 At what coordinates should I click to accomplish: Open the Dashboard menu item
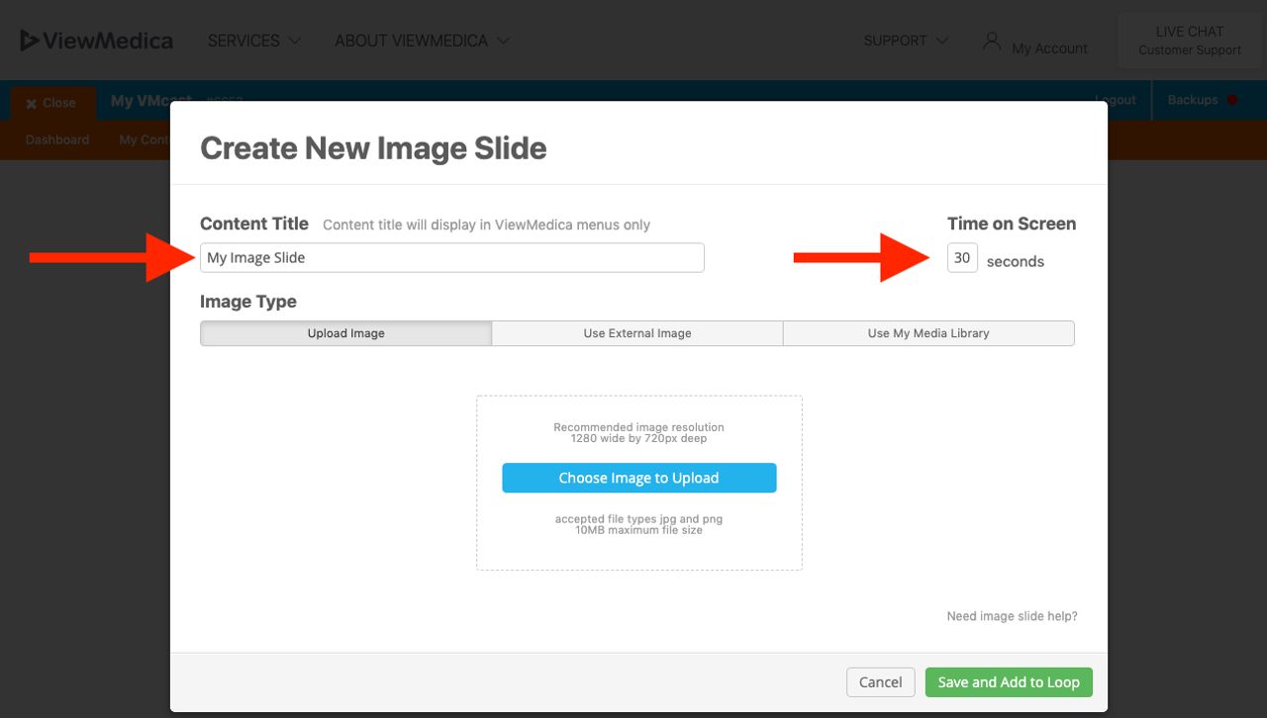pos(56,139)
